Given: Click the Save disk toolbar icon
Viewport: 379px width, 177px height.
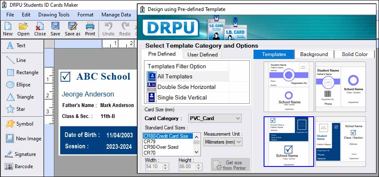Looking at the screenshot, I should pos(55,26).
